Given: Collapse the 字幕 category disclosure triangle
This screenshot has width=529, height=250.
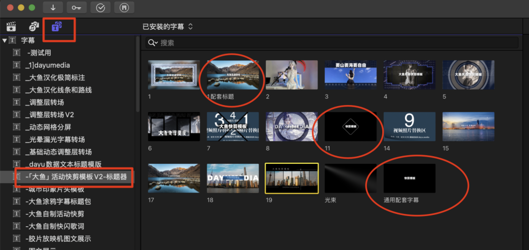Looking at the screenshot, I should pyautogui.click(x=5, y=40).
